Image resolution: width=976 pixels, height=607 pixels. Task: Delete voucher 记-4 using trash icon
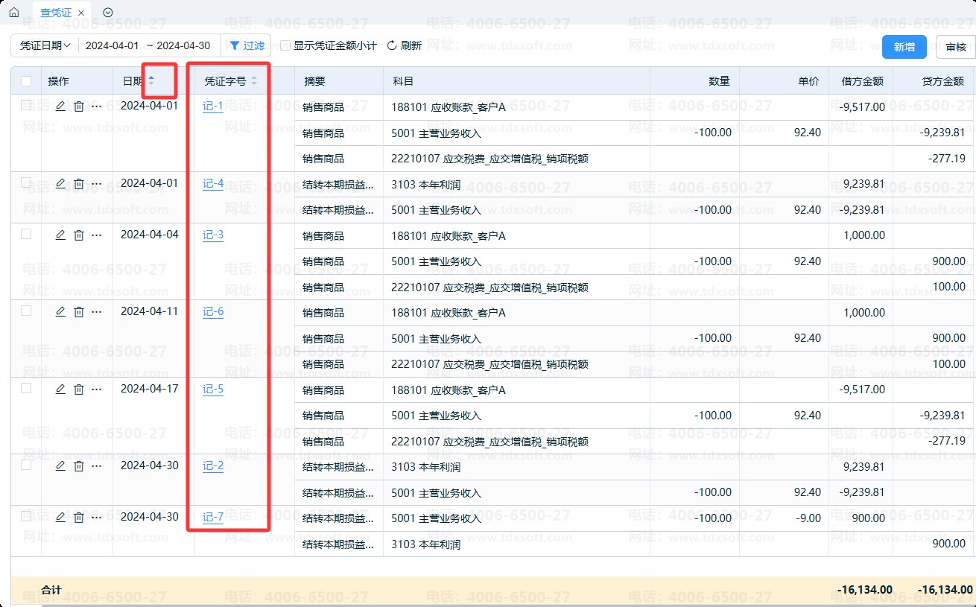coord(79,184)
